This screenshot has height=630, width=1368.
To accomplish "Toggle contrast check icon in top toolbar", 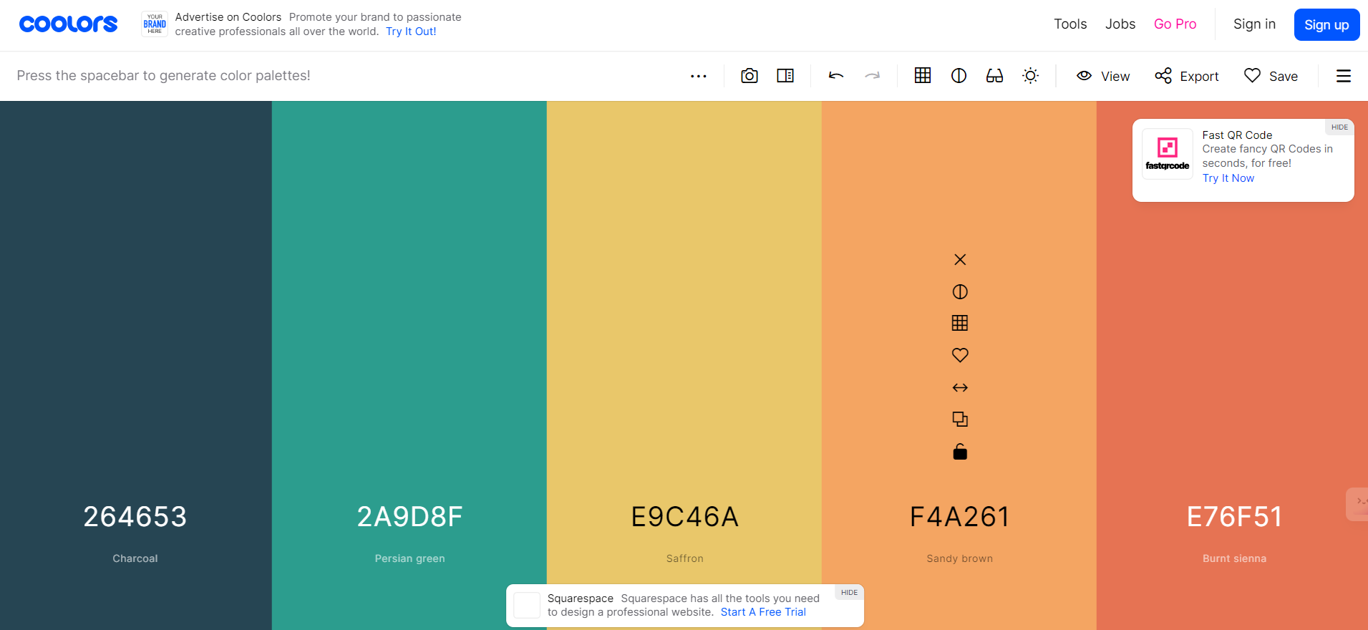I will [959, 76].
